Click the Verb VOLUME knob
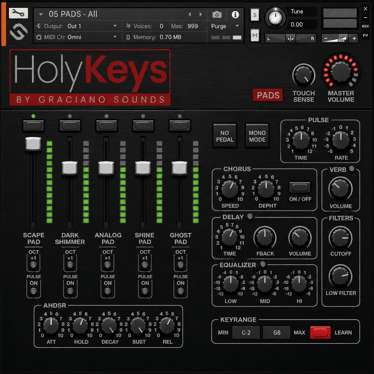This screenshot has width=374, height=374. click(x=340, y=189)
